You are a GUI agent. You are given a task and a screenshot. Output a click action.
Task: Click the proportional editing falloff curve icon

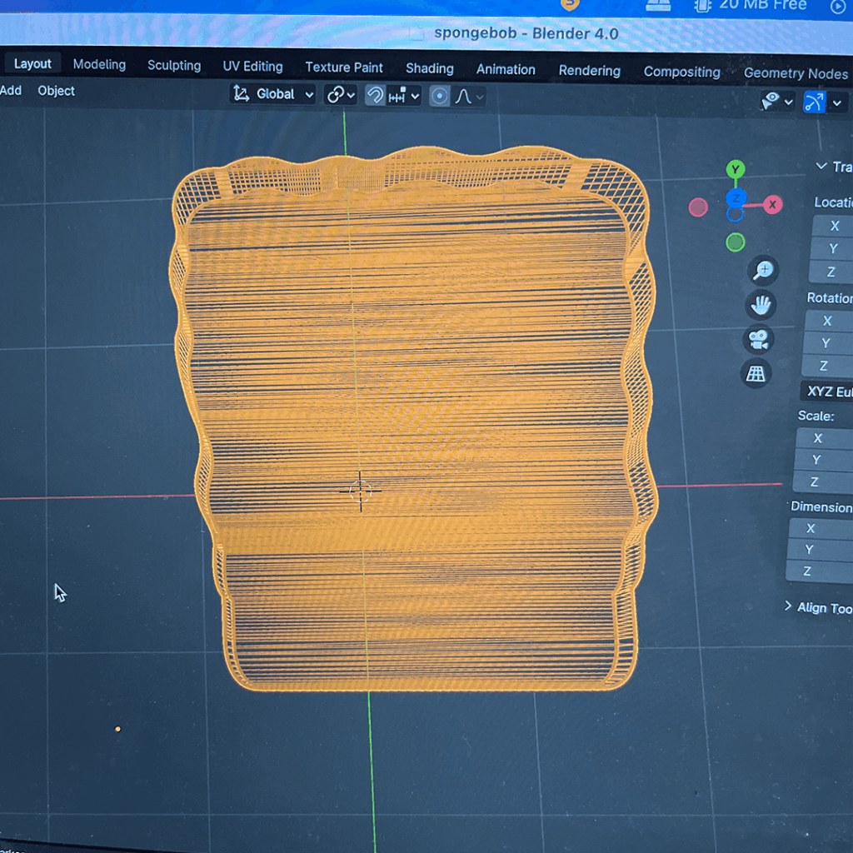463,96
